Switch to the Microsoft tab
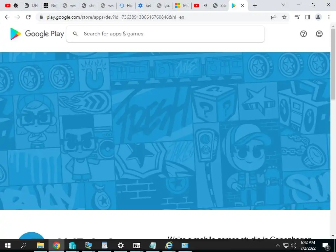This screenshot has width=336, height=252. point(182,6)
